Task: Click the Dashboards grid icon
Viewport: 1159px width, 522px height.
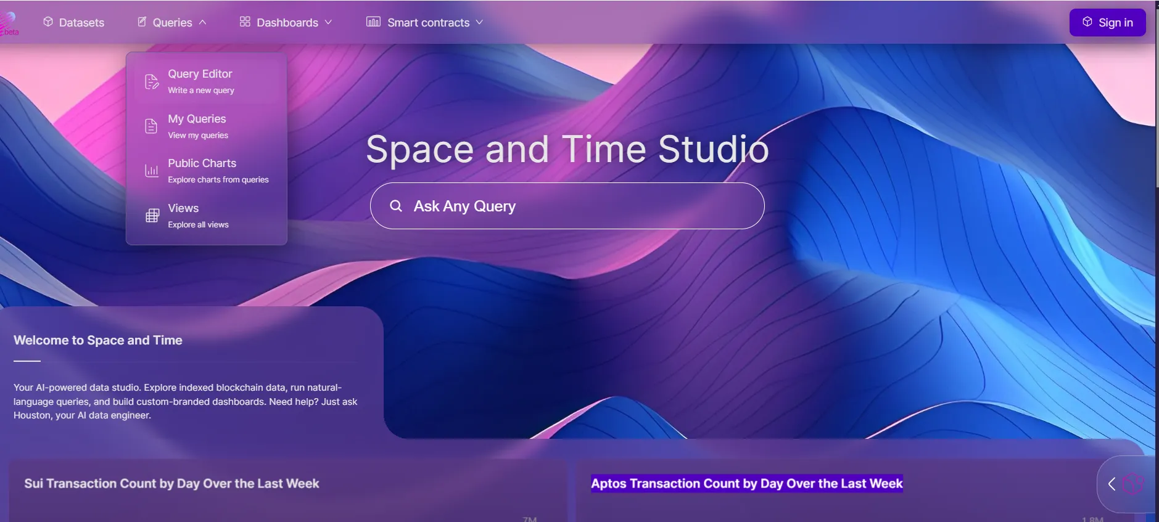Action: [245, 22]
